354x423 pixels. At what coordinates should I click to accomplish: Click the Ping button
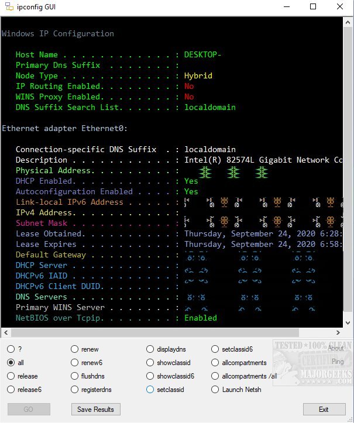point(338,362)
